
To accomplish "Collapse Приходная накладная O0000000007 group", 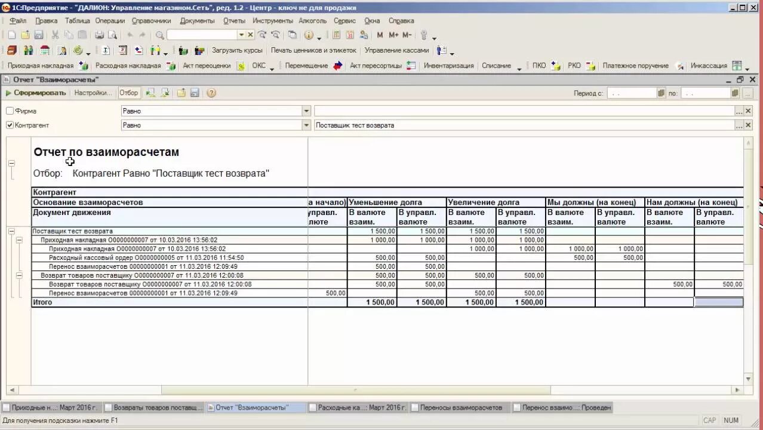I will pyautogui.click(x=19, y=240).
